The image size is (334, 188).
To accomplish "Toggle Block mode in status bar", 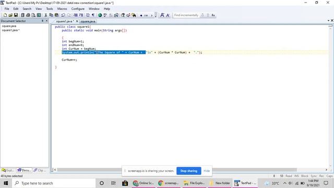I will click(x=305, y=176).
